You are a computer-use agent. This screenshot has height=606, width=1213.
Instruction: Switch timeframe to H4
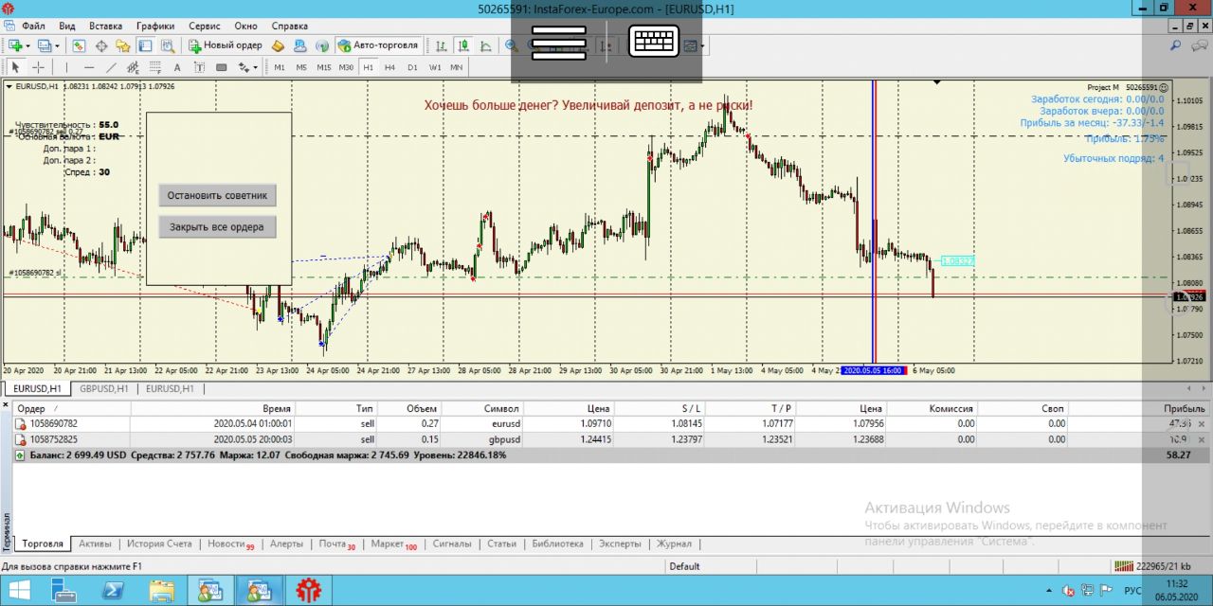click(390, 67)
